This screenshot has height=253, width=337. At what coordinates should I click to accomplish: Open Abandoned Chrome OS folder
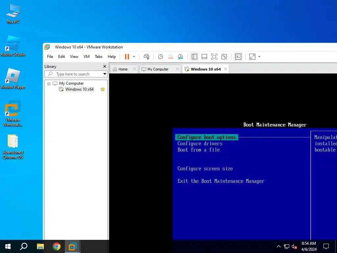tap(13, 147)
